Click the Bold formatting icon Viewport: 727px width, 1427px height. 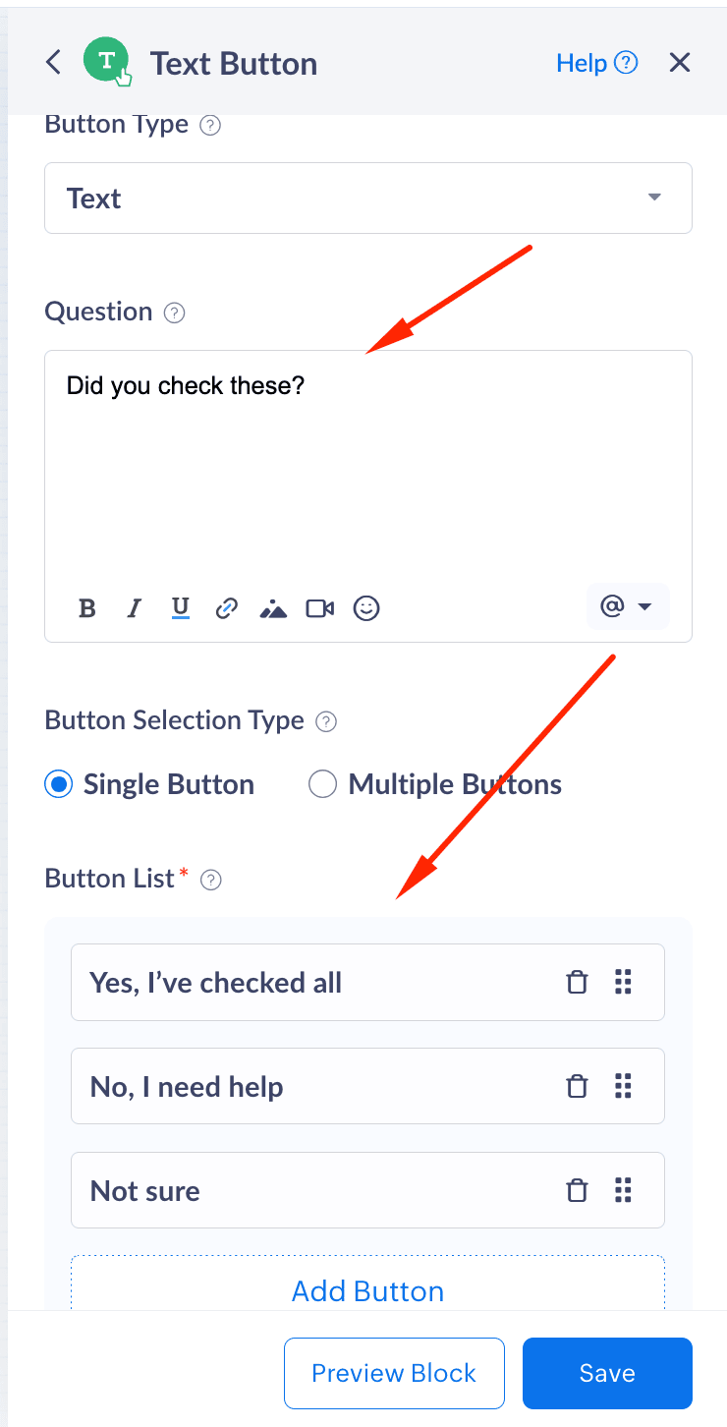[x=87, y=608]
